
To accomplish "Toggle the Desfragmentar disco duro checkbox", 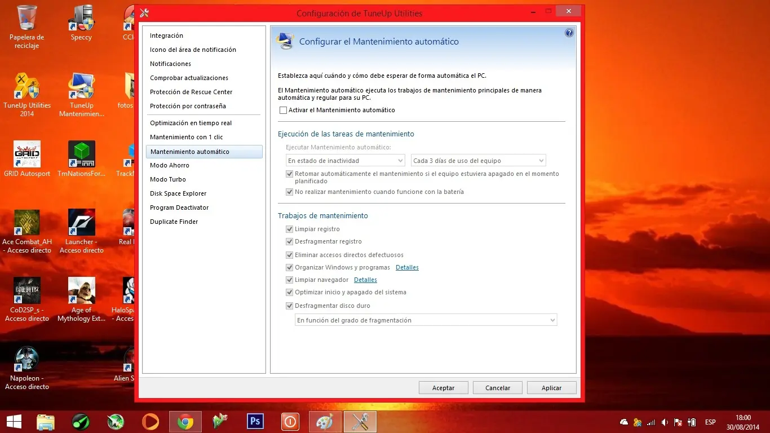I will 290,306.
